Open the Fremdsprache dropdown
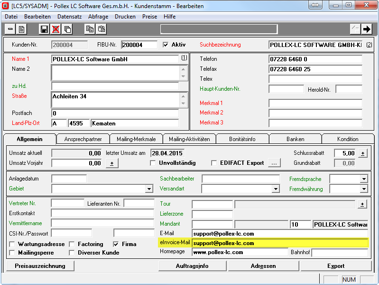 (363, 179)
